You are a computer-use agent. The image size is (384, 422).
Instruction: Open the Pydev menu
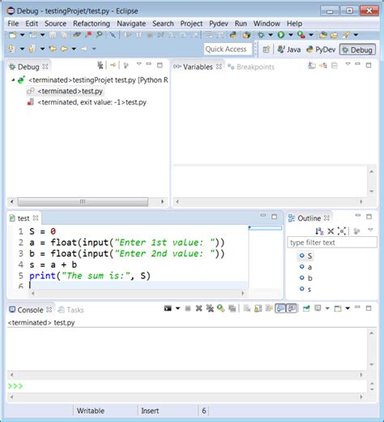tap(219, 24)
